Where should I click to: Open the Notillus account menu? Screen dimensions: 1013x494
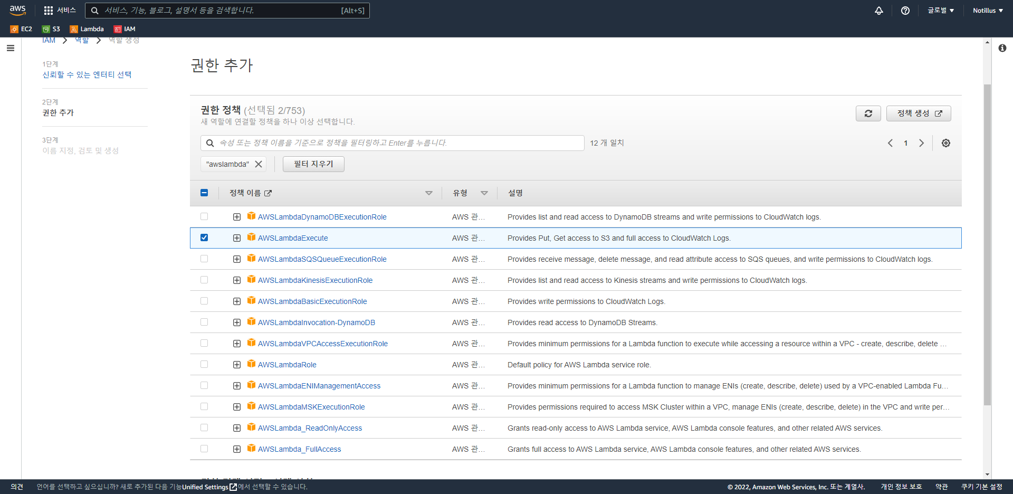click(988, 11)
